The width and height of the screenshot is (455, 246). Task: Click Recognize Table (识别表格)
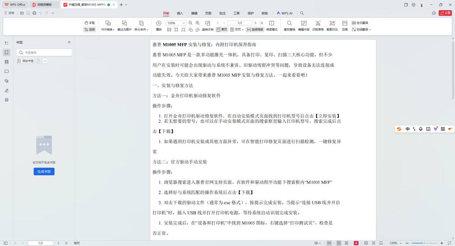(318, 26)
